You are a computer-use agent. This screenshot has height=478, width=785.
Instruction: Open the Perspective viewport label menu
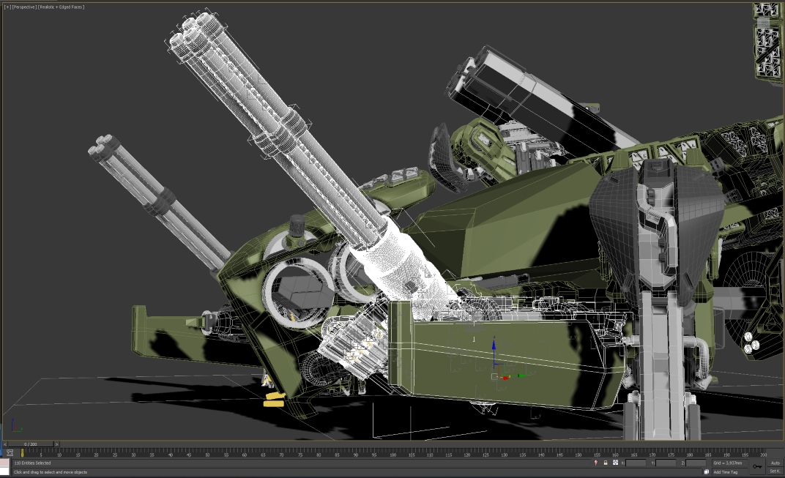click(26, 7)
